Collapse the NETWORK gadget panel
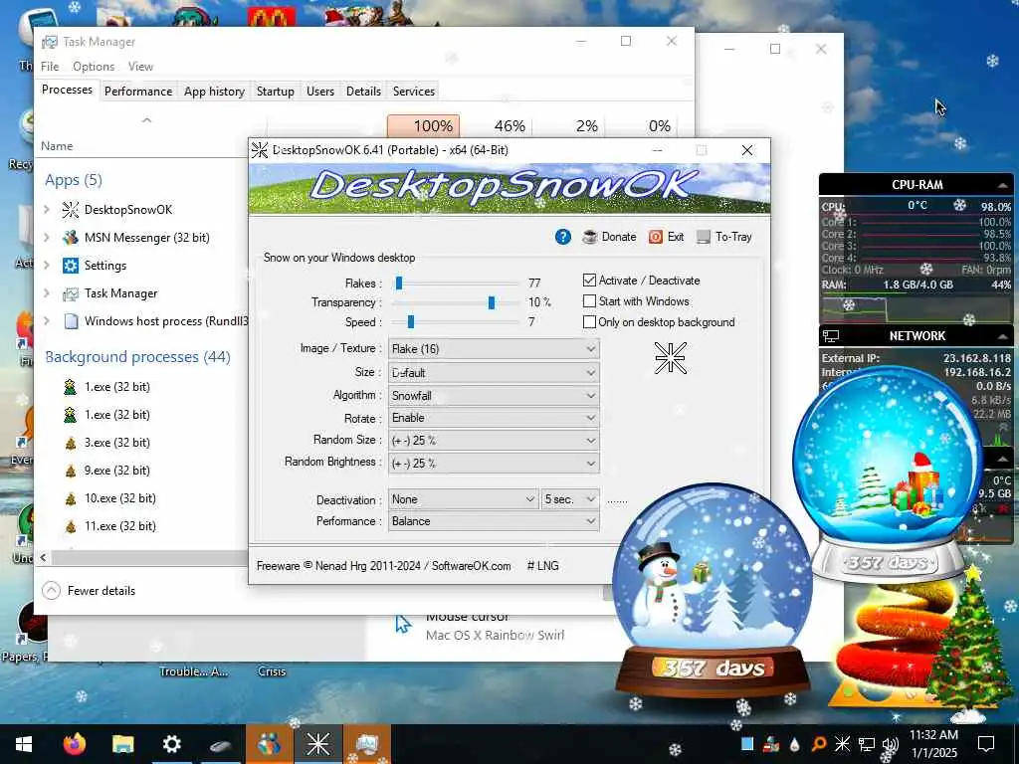Screen dimensions: 1019x764 tap(1003, 336)
